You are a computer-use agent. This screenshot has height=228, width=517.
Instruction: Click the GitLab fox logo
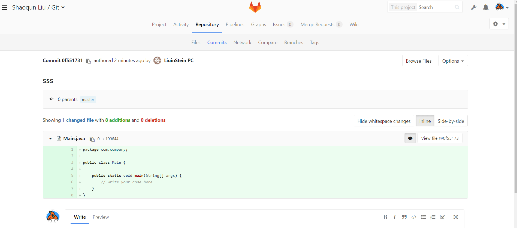[255, 7]
